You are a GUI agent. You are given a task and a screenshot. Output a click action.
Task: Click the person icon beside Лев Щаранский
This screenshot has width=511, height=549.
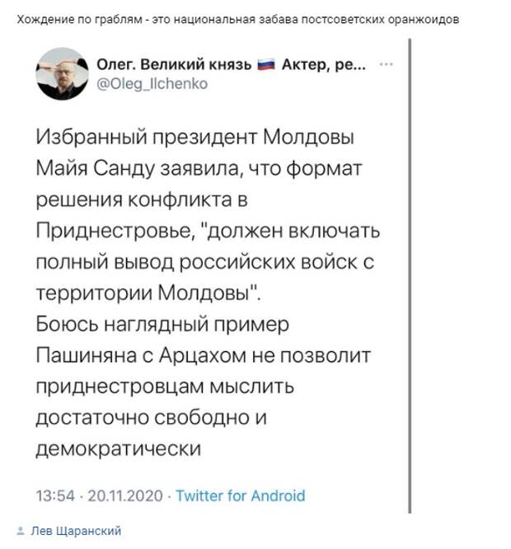[x=21, y=531]
